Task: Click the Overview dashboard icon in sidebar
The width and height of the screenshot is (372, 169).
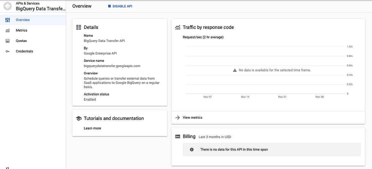Action: [8, 20]
